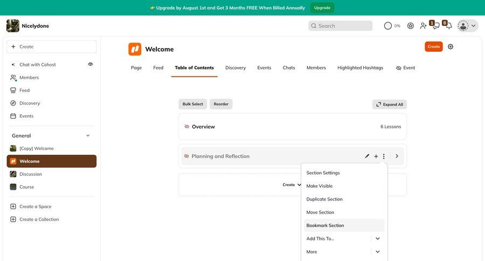The height and width of the screenshot is (261, 485).
Task: Open the Overview section row
Action: pyautogui.click(x=292, y=127)
